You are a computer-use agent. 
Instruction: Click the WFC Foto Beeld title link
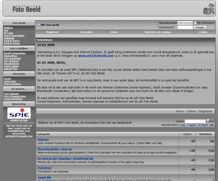coord(50,25)
